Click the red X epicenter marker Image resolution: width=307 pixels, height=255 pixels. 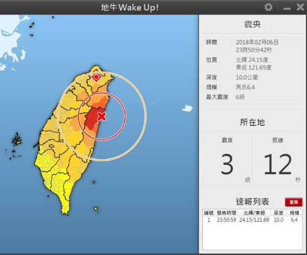101,116
